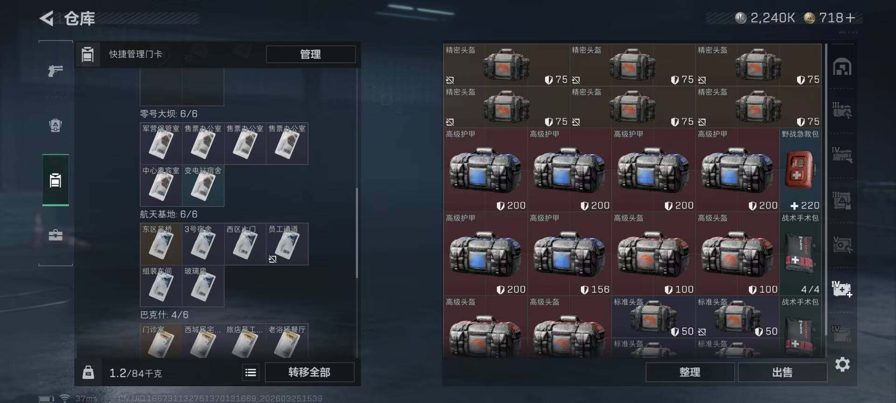This screenshot has height=403, width=896.
Task: Open the main stash icon on the right rail
Action: click(842, 67)
